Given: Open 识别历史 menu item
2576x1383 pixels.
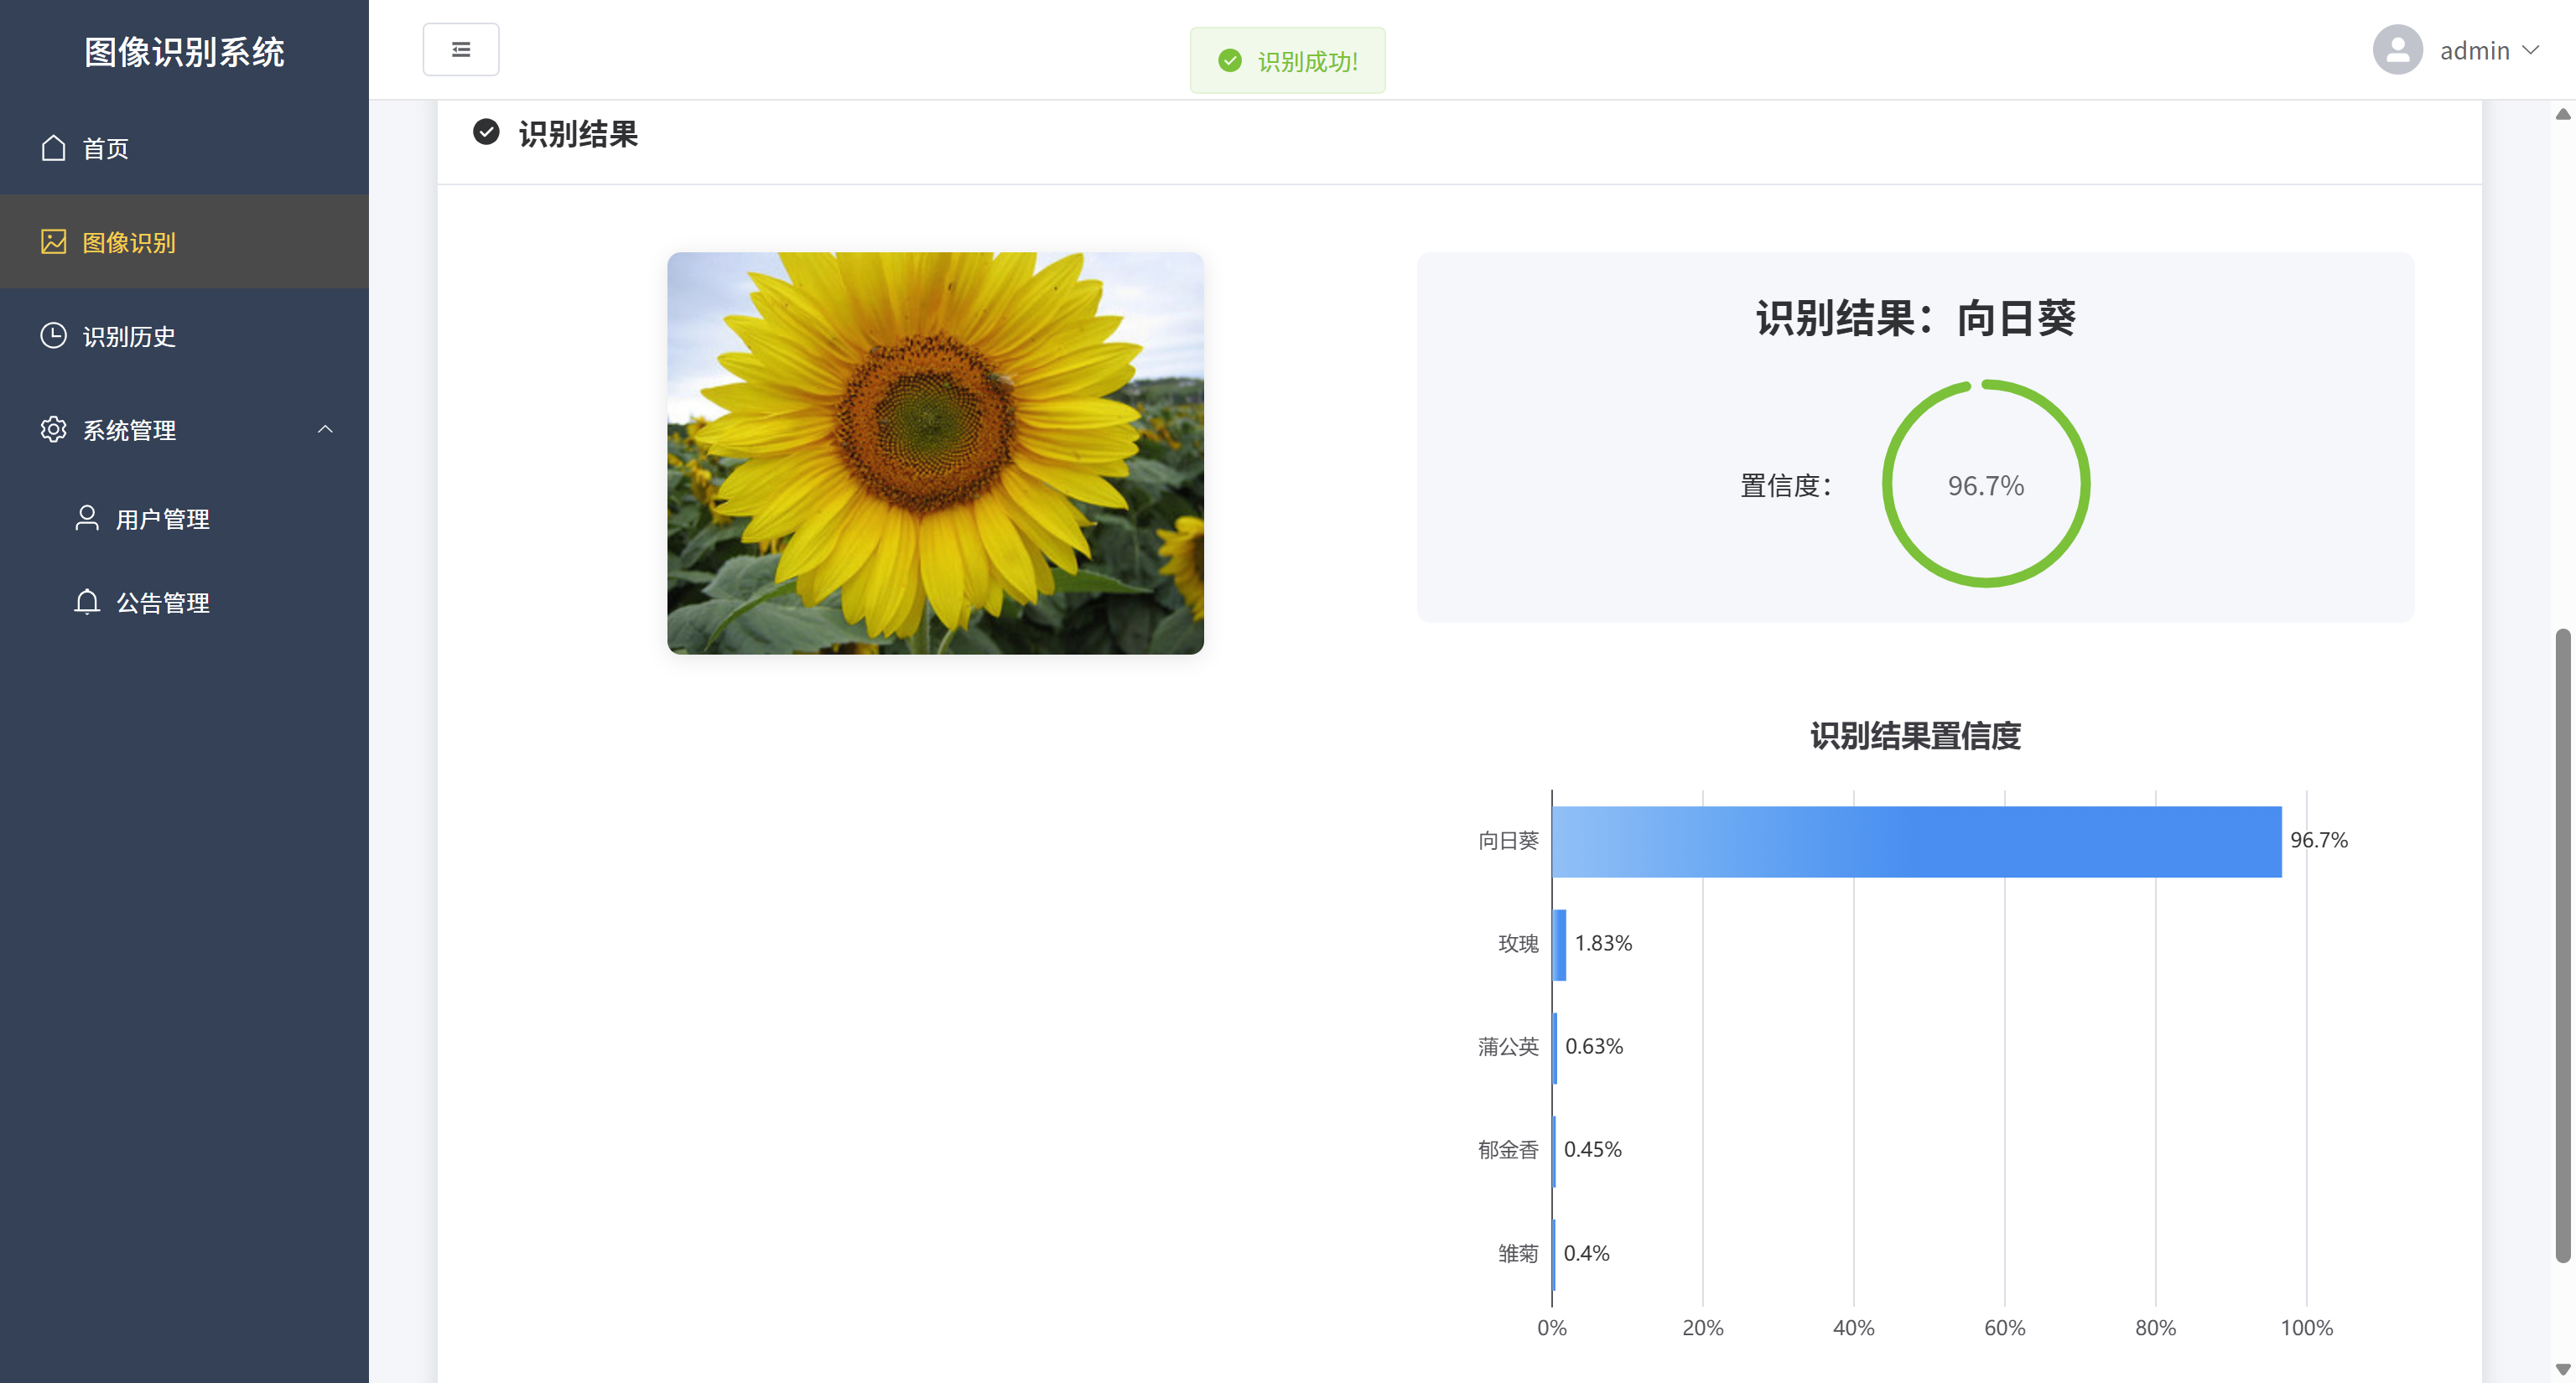Looking at the screenshot, I should pyautogui.click(x=129, y=337).
